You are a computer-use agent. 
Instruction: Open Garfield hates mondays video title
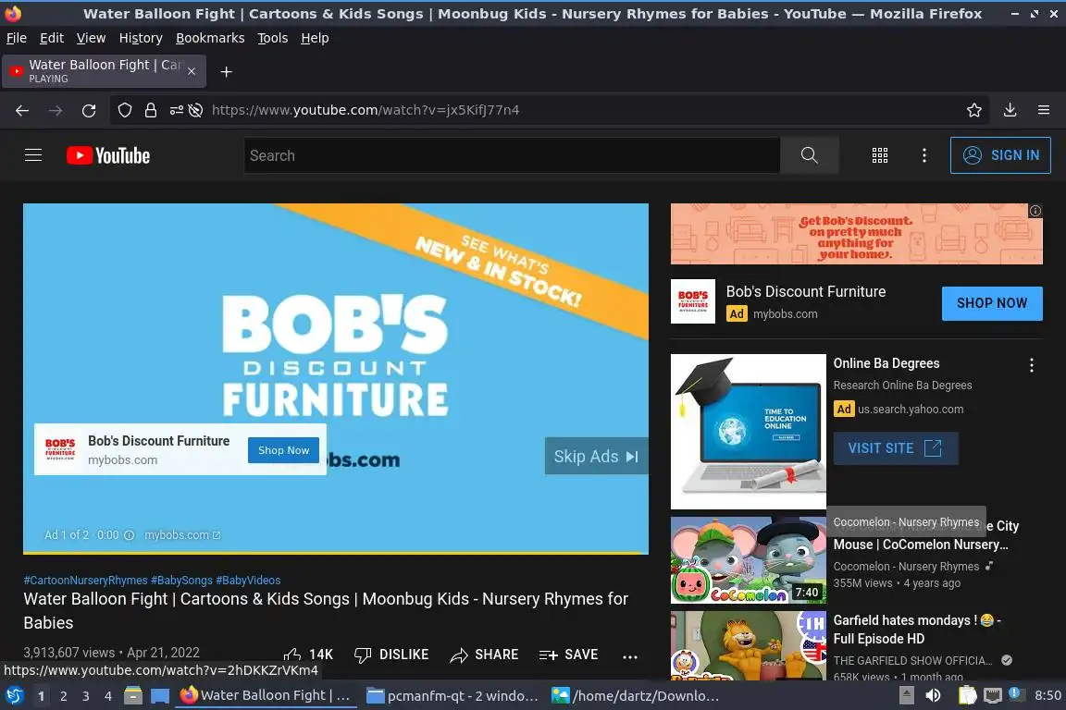pos(917,630)
